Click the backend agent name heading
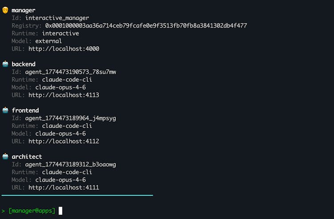Screen dimensions: 334x219 pos(24,64)
